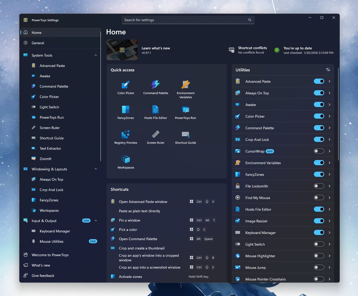Screen dimensions: 358x296
Task: Toggle Awake utility off
Action: pyautogui.click(x=319, y=105)
